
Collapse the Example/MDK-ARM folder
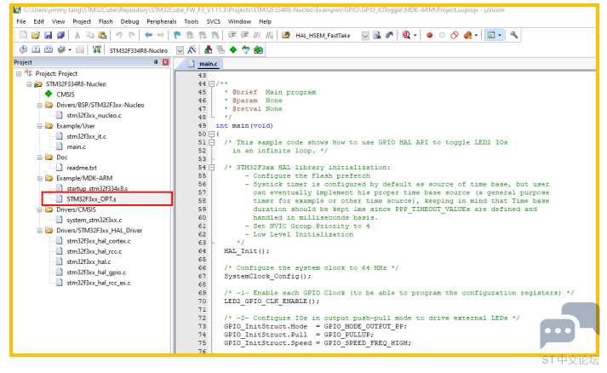(x=39, y=178)
